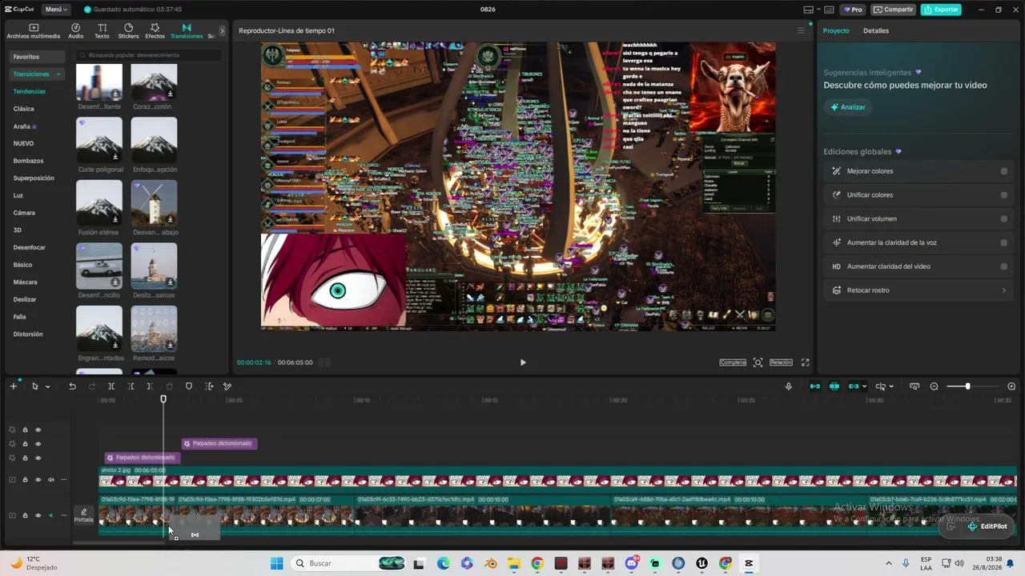Open the Archivos multimedia panel
1025x576 pixels.
click(34, 31)
